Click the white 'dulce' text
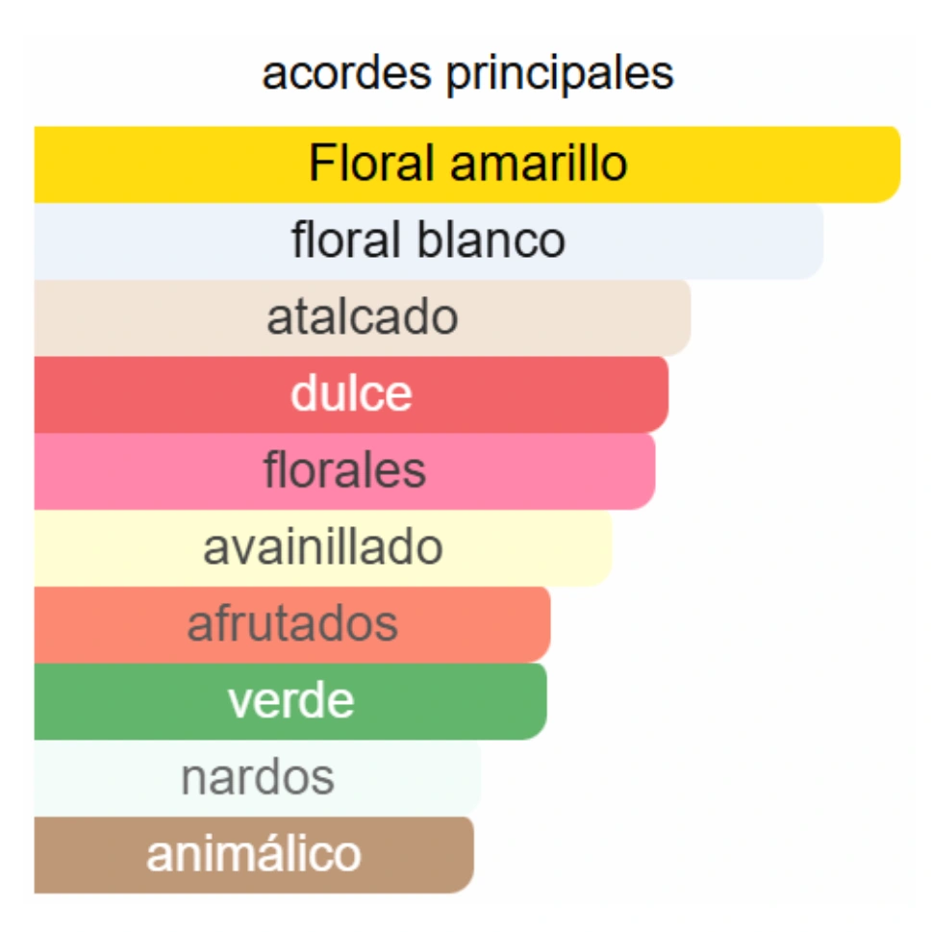932x932 pixels. pos(351,392)
